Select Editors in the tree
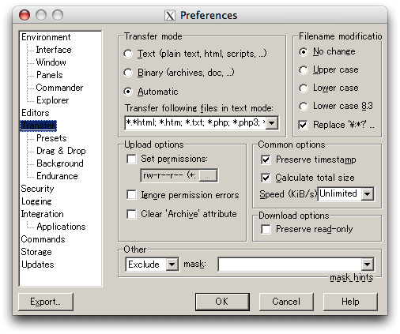Screen dimensions: 400x334 point(36,113)
